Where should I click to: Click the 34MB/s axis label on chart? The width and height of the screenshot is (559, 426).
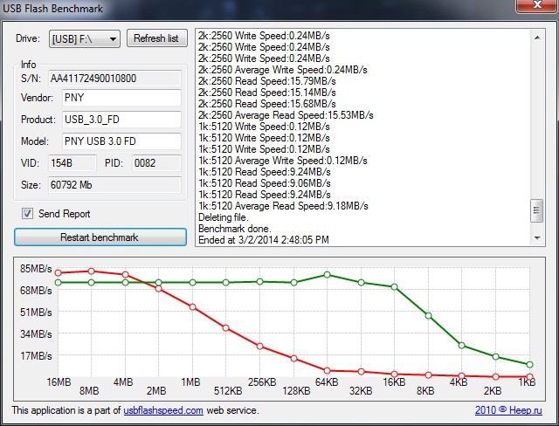point(36,334)
